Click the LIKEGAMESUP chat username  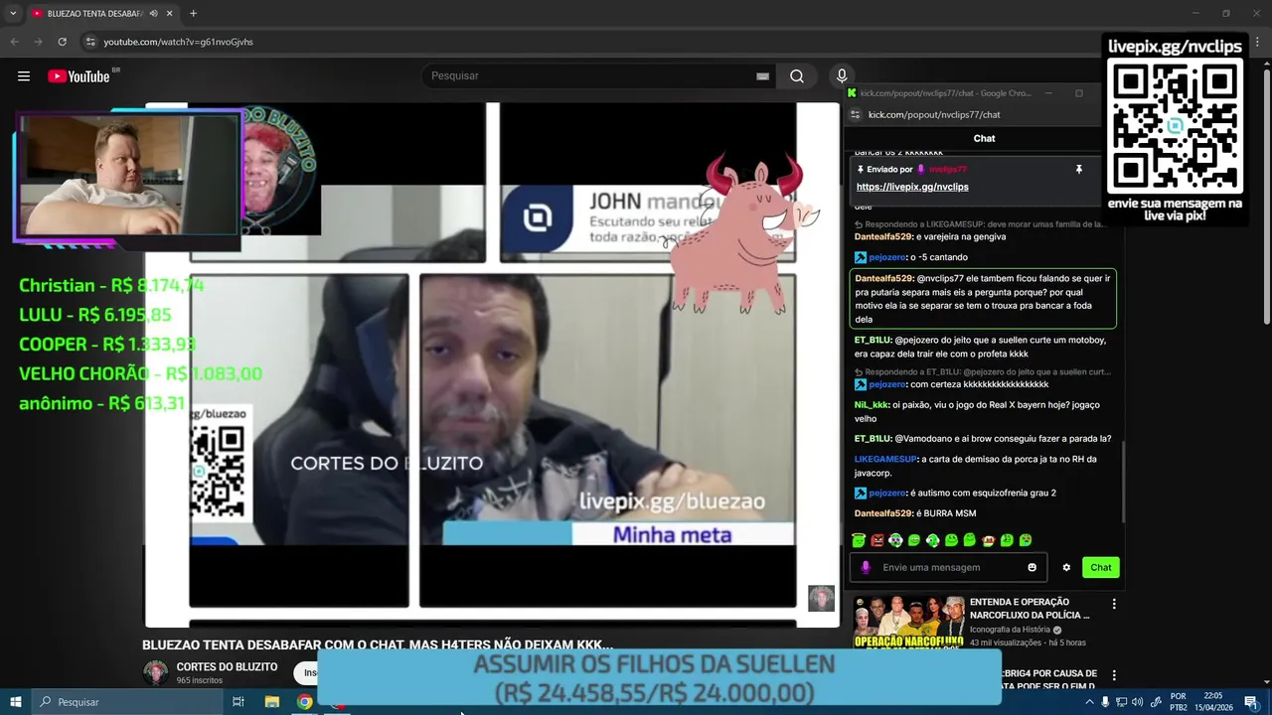pos(884,460)
